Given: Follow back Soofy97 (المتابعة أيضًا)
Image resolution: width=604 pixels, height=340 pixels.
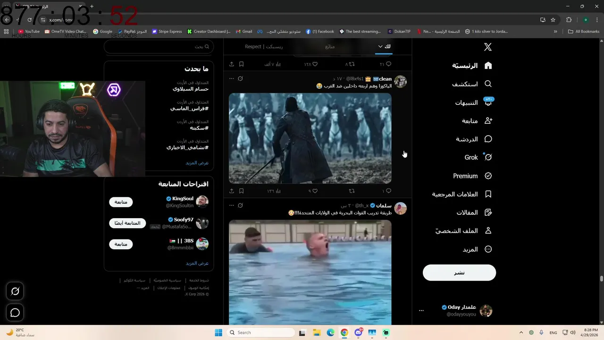Looking at the screenshot, I should pos(127,223).
